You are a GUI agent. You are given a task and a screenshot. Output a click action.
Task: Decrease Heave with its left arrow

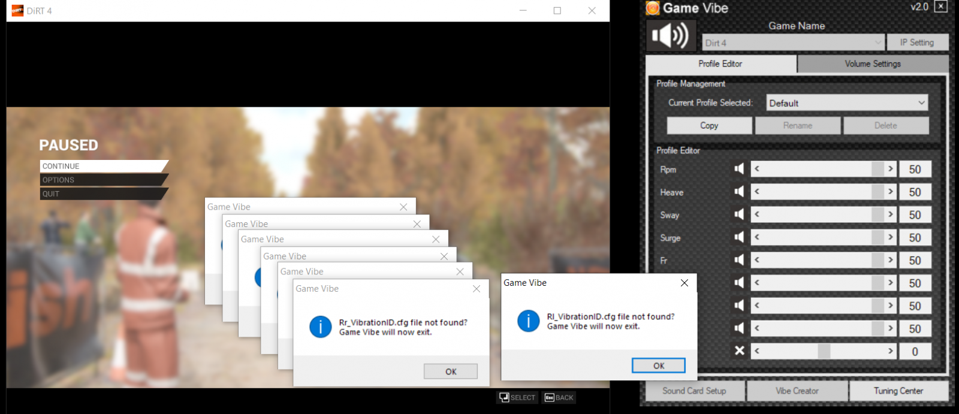[x=757, y=192]
